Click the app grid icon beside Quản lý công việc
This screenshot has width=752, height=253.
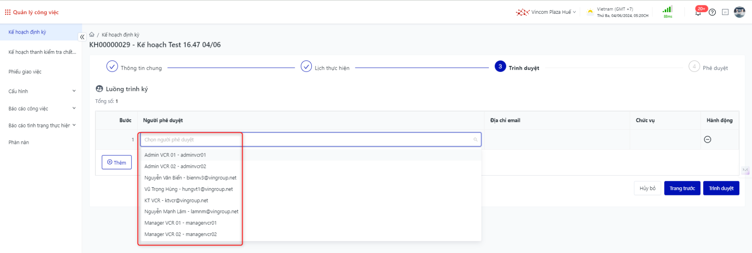pyautogui.click(x=7, y=12)
